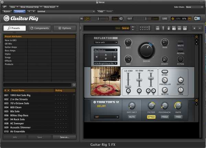Open the delay preset dropdown
This screenshot has width=206, height=148.
(x=106, y=117)
